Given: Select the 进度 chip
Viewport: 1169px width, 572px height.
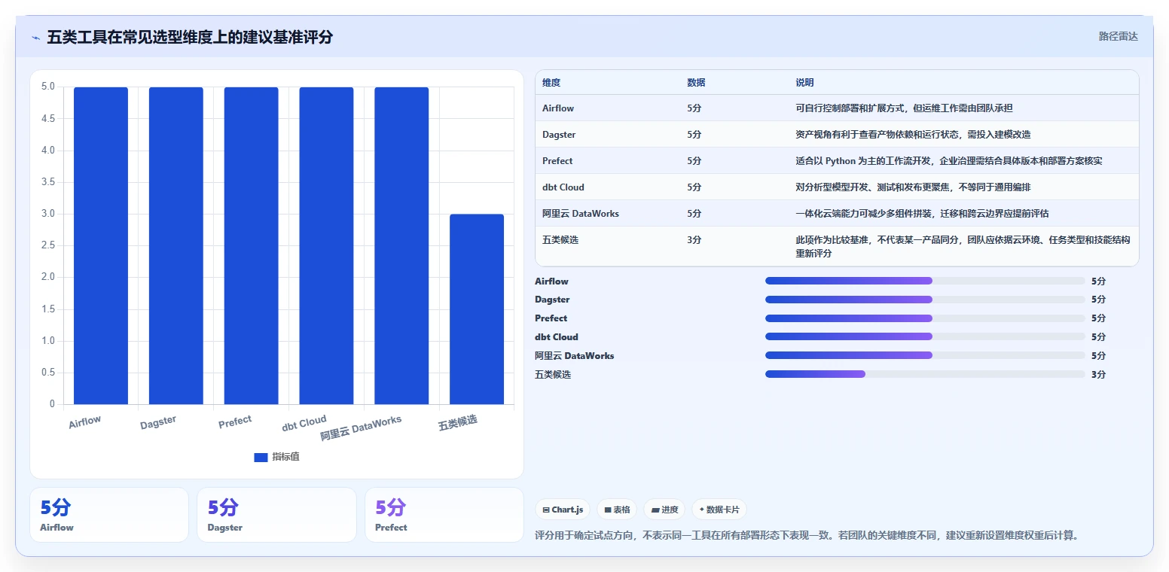Looking at the screenshot, I should tap(664, 510).
